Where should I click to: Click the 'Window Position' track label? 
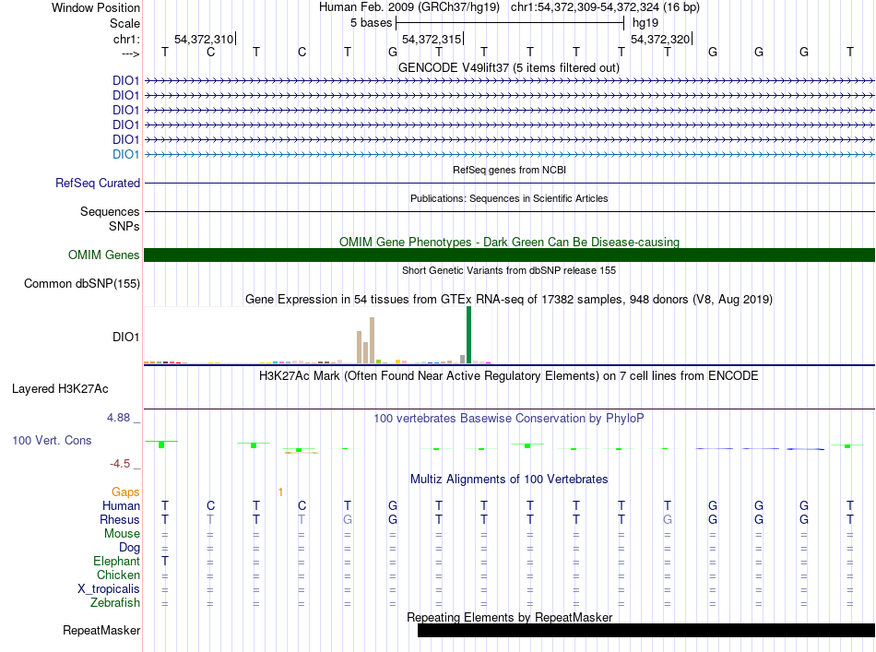click(x=96, y=7)
